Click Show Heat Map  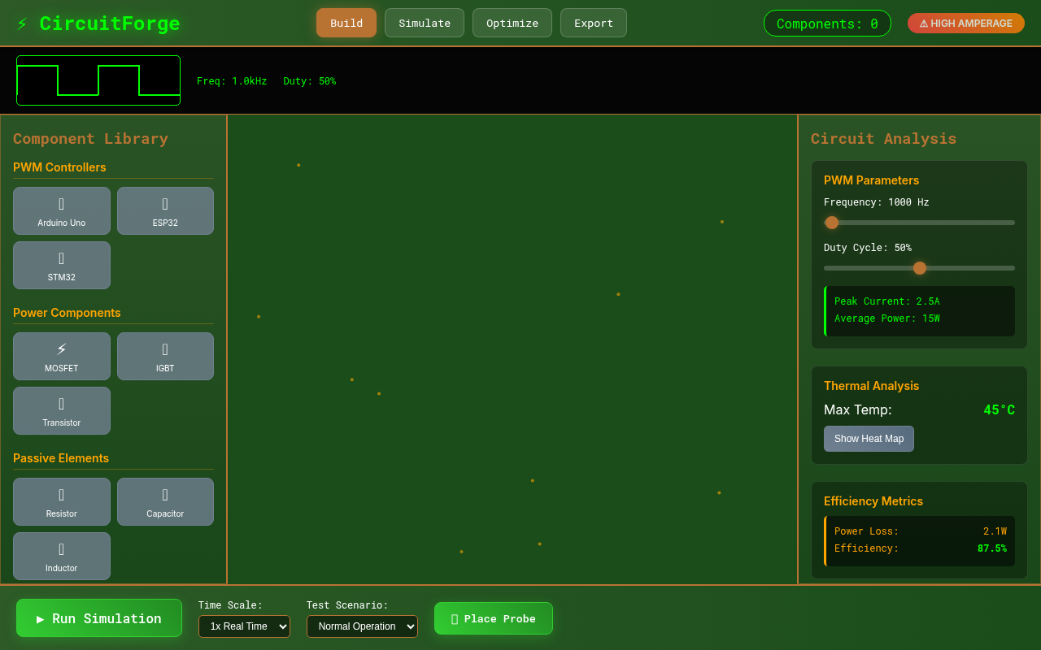click(x=869, y=438)
